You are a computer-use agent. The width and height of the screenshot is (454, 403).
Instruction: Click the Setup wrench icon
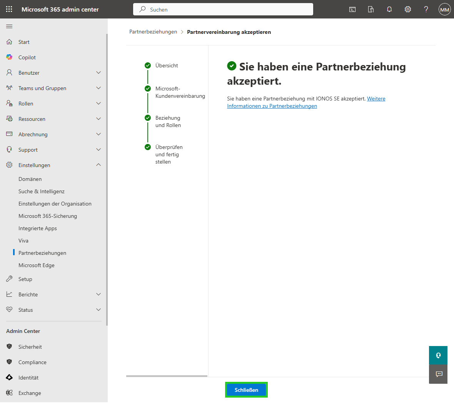click(x=9, y=279)
